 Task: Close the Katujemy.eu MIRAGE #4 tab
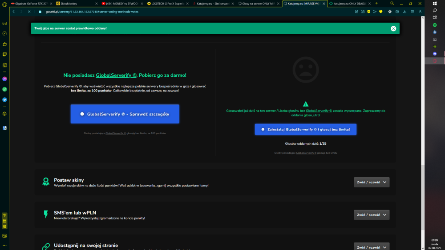[x=324, y=4]
